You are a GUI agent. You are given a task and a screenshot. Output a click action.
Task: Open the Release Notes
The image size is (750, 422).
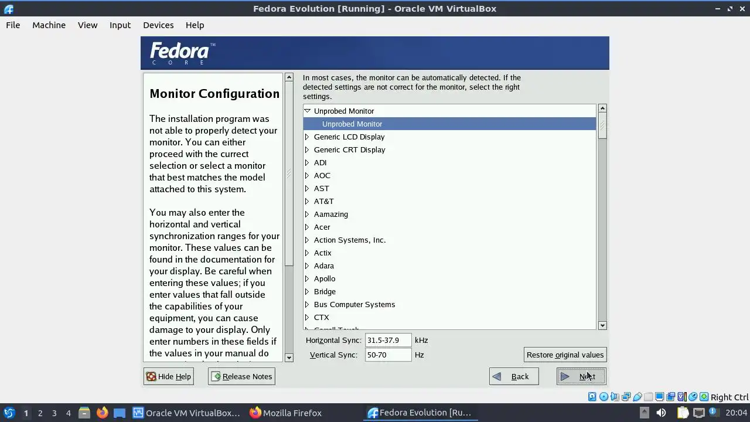[241, 376]
